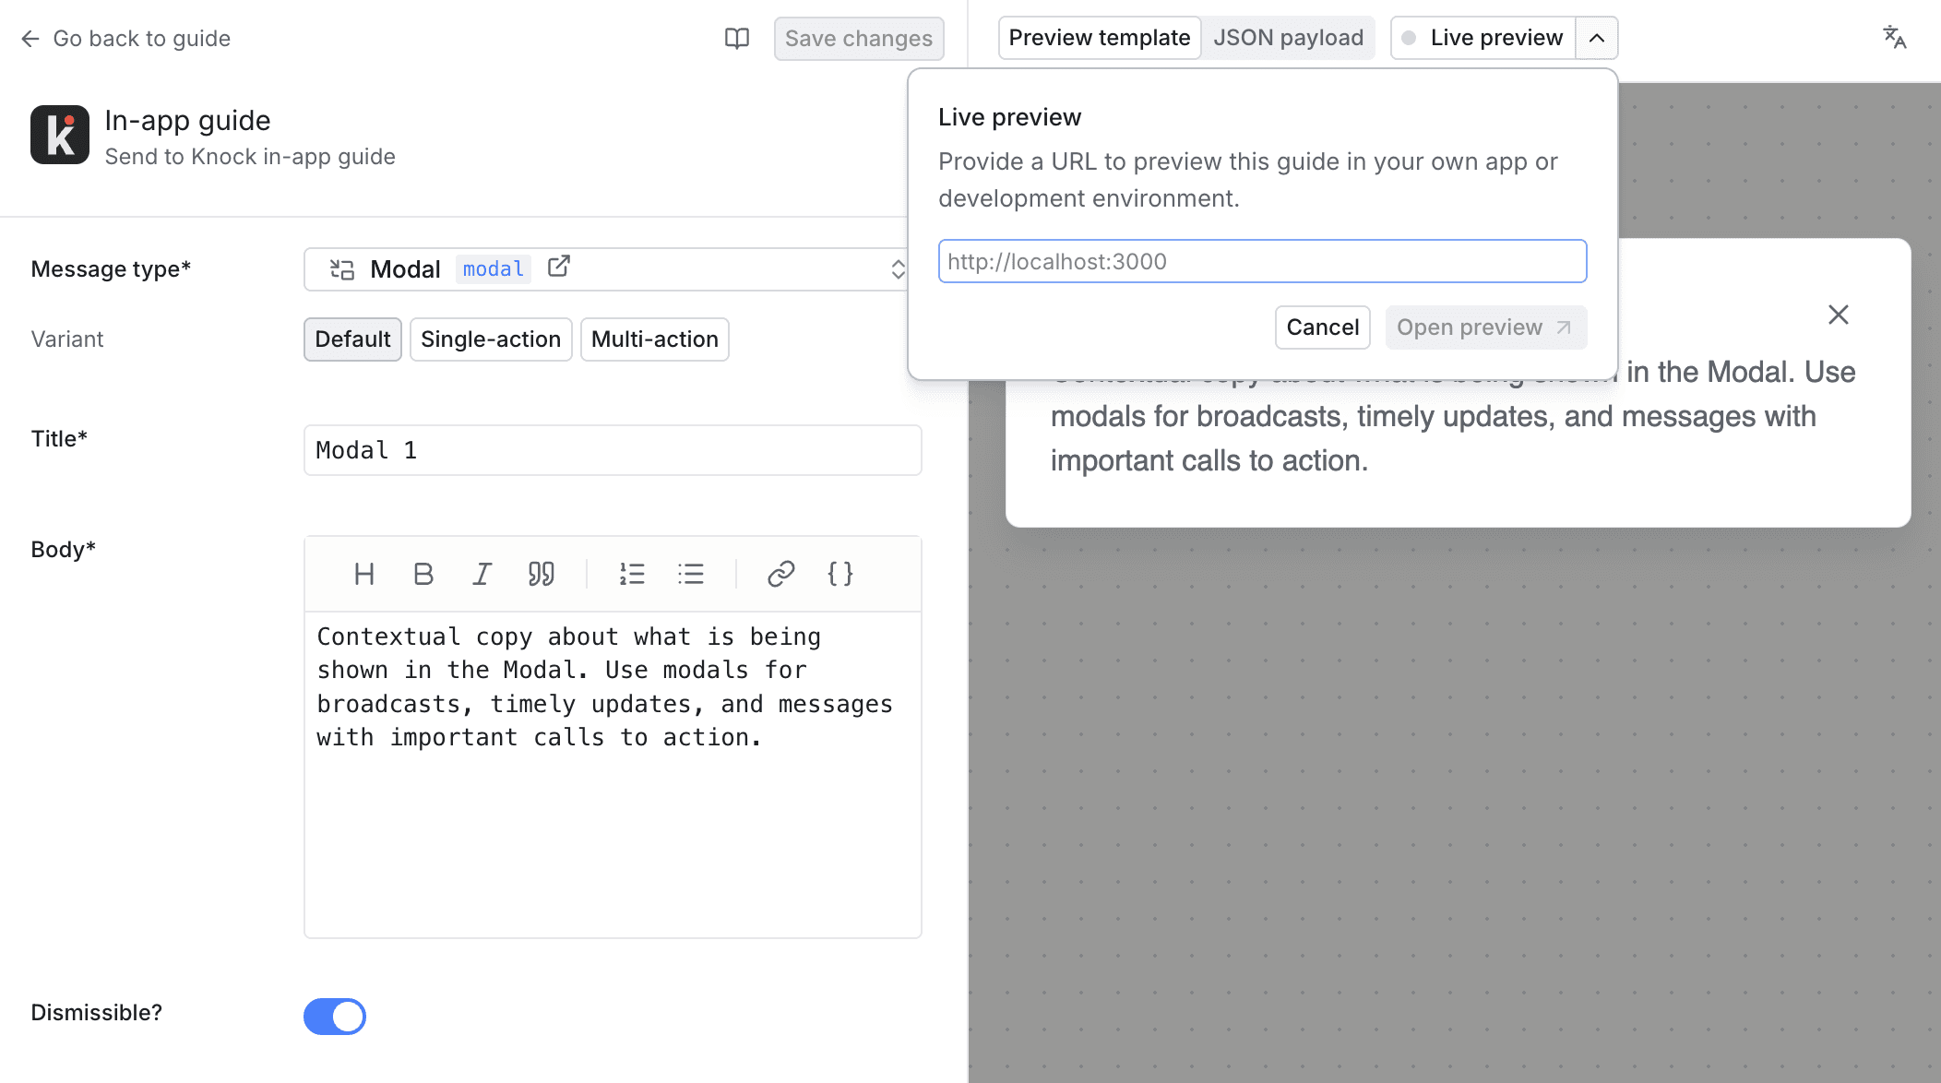Switch to the JSON payload tab
The width and height of the screenshot is (1941, 1083).
pos(1289,38)
